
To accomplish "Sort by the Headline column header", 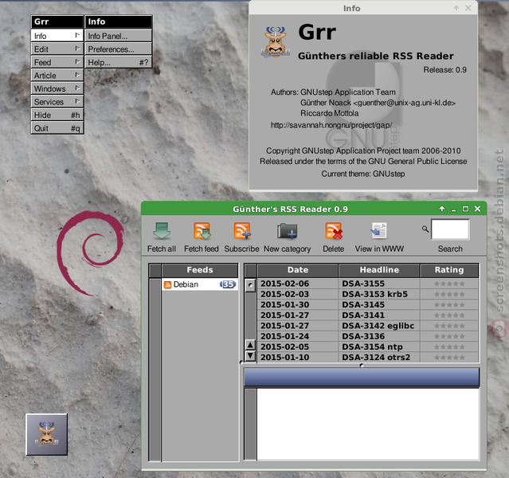I will click(x=379, y=270).
